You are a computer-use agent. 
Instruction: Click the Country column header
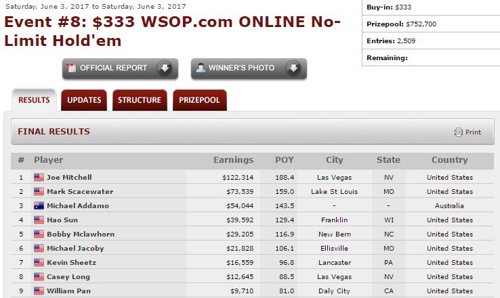(450, 160)
